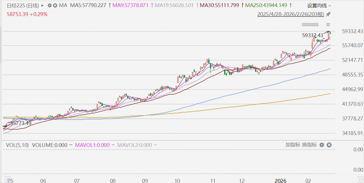Remove the MA indicator with its X icon
This screenshot has height=183, width=364.
(55, 5)
